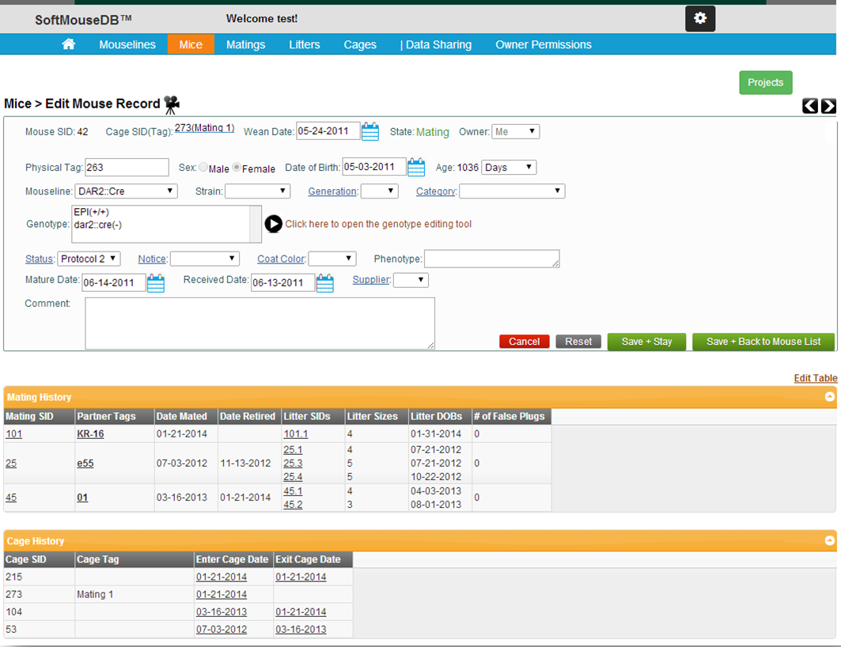Open the Mature Date calendar picker
The width and height of the screenshot is (841, 647).
coord(156,282)
